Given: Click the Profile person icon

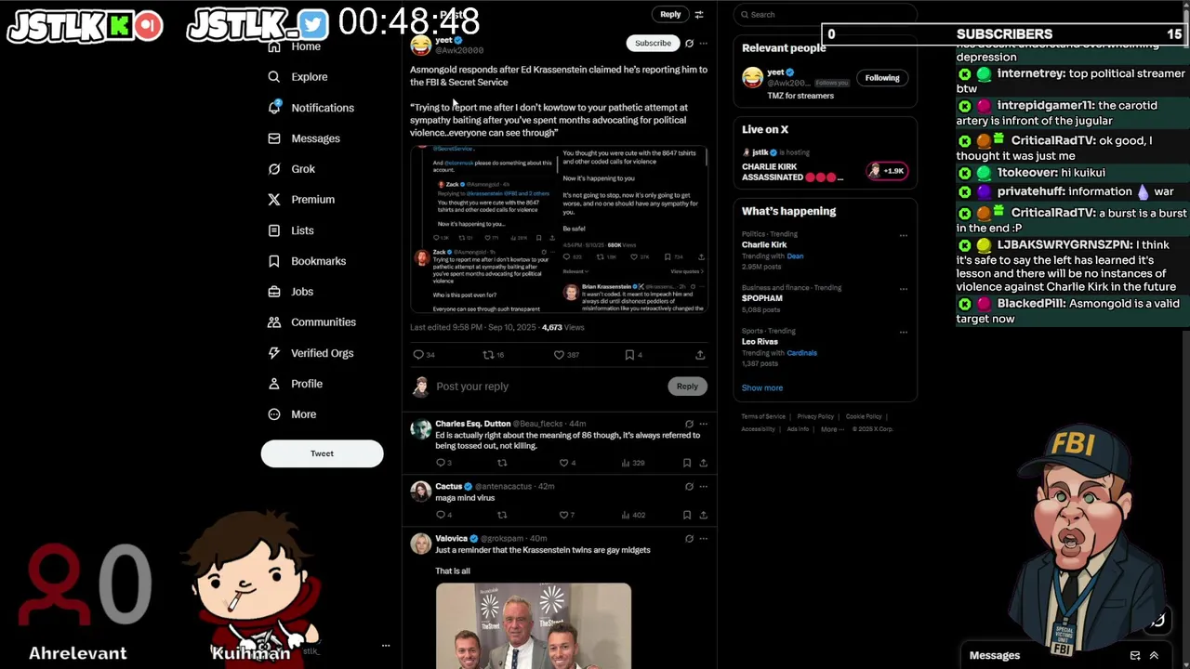Looking at the screenshot, I should [x=274, y=384].
